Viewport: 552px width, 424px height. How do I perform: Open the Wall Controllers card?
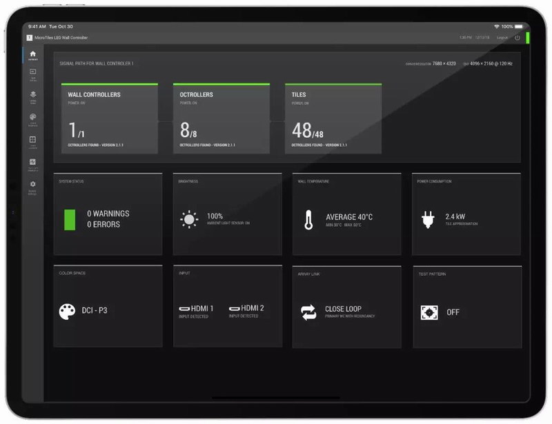[x=109, y=119]
